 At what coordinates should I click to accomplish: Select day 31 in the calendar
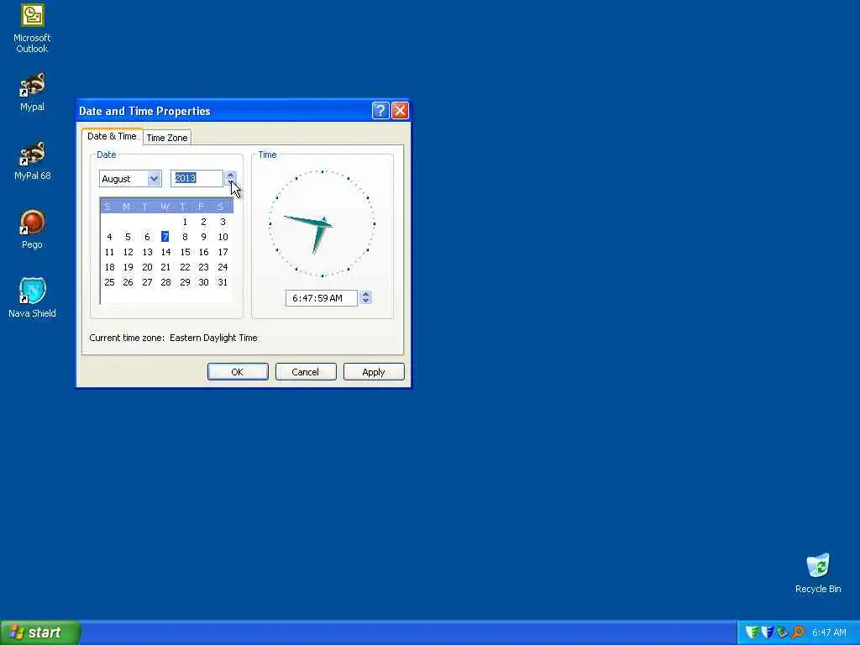(222, 282)
